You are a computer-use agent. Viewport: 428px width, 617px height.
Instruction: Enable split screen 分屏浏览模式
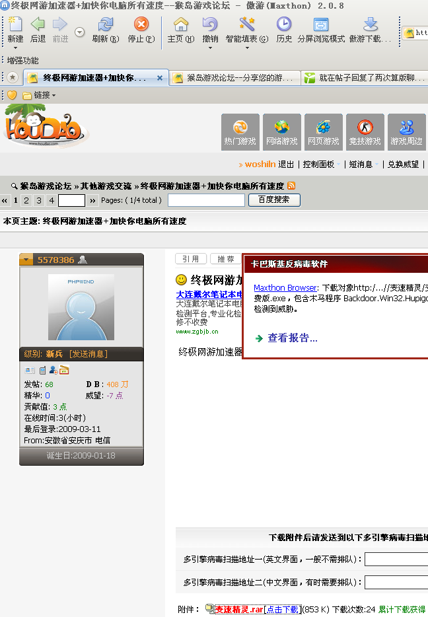click(321, 25)
